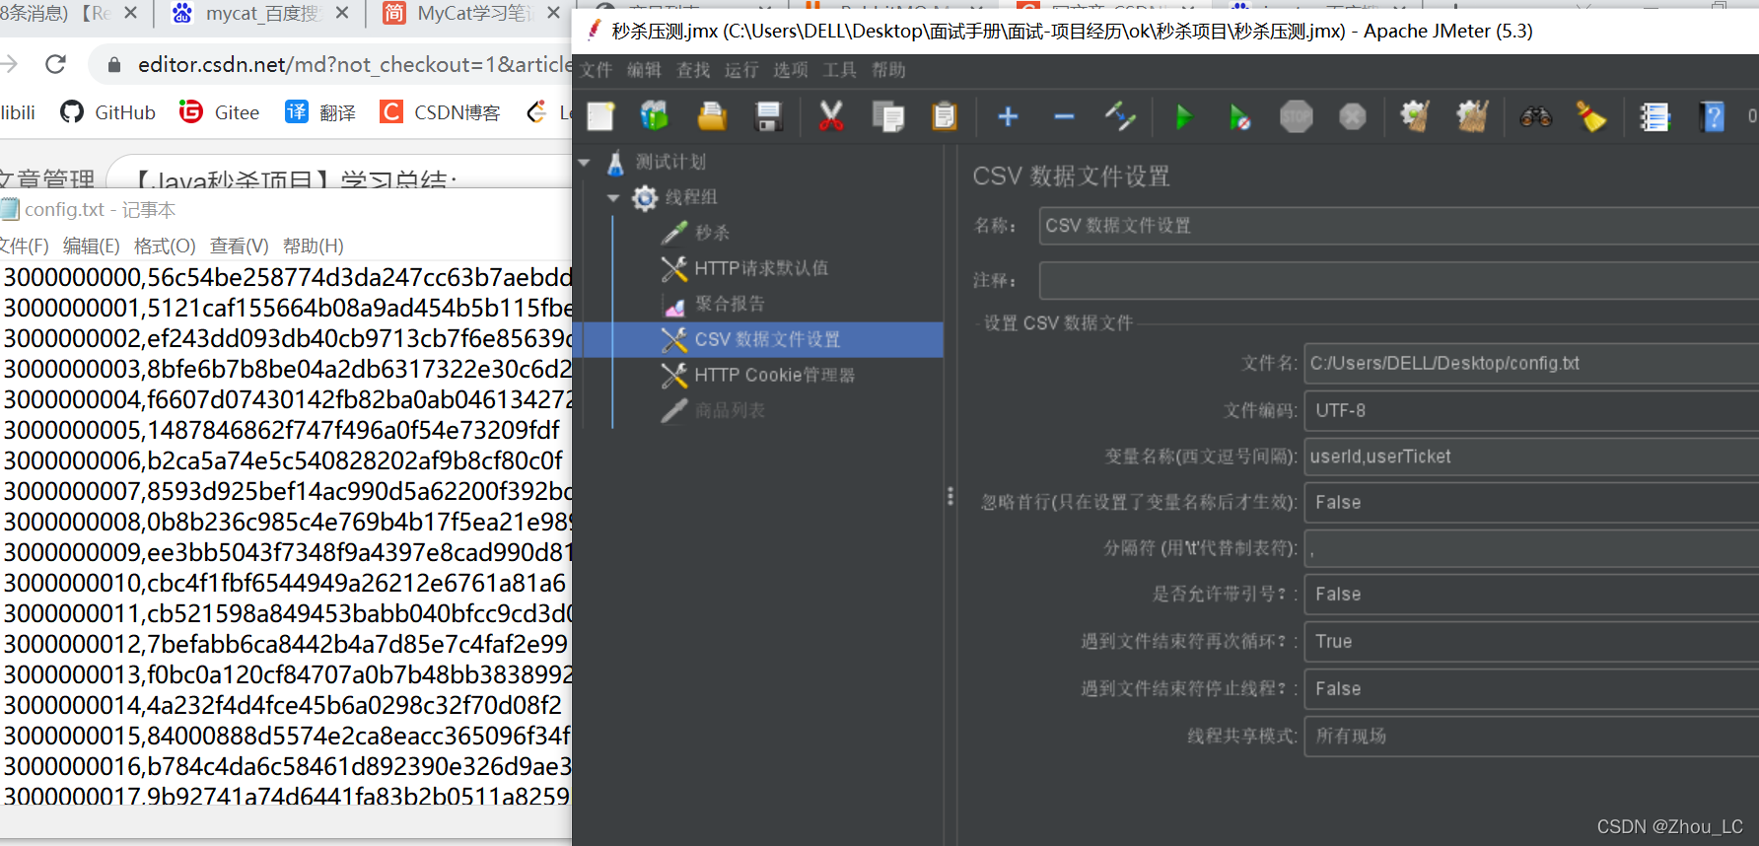Select the 秒杀 sampler in the tree
Viewport: 1759px width, 846px height.
click(x=712, y=233)
